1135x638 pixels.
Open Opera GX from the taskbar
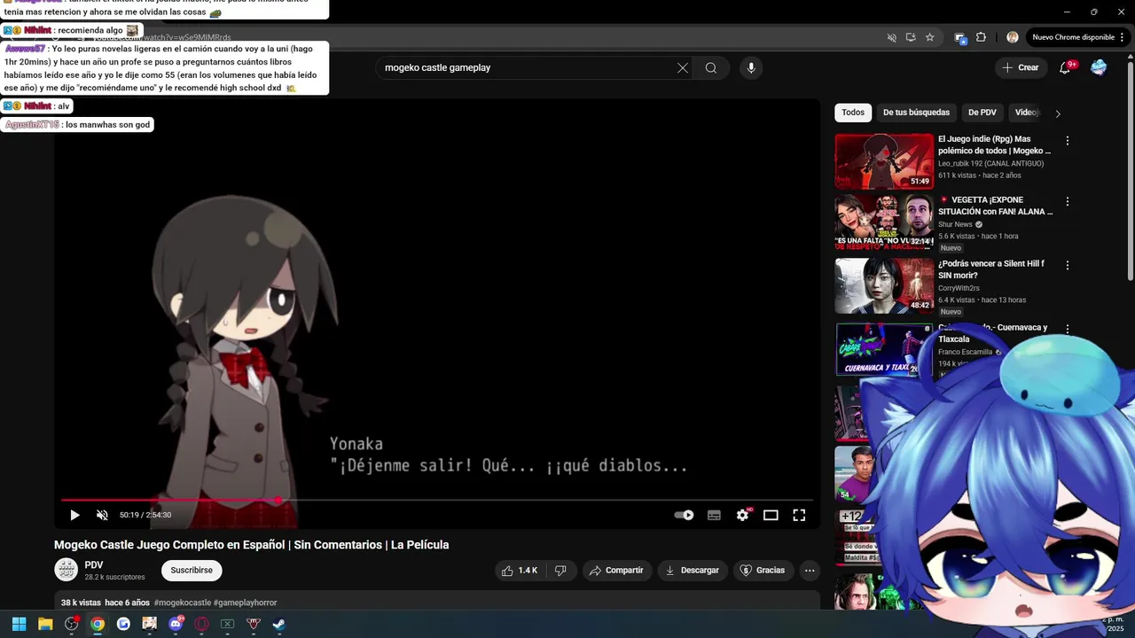201,624
